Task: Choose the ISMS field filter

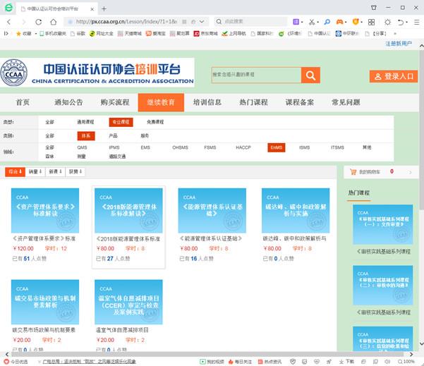Action: [304, 147]
